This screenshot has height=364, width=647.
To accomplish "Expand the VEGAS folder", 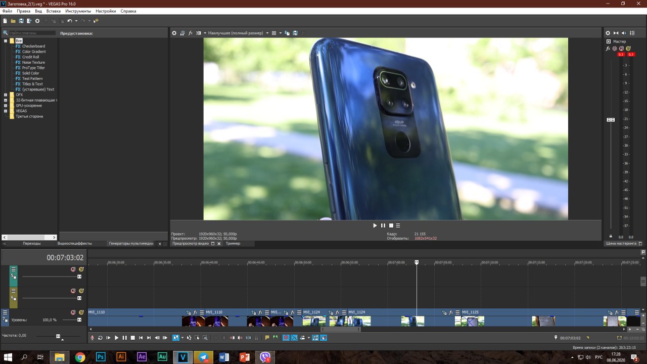I will [6, 111].
